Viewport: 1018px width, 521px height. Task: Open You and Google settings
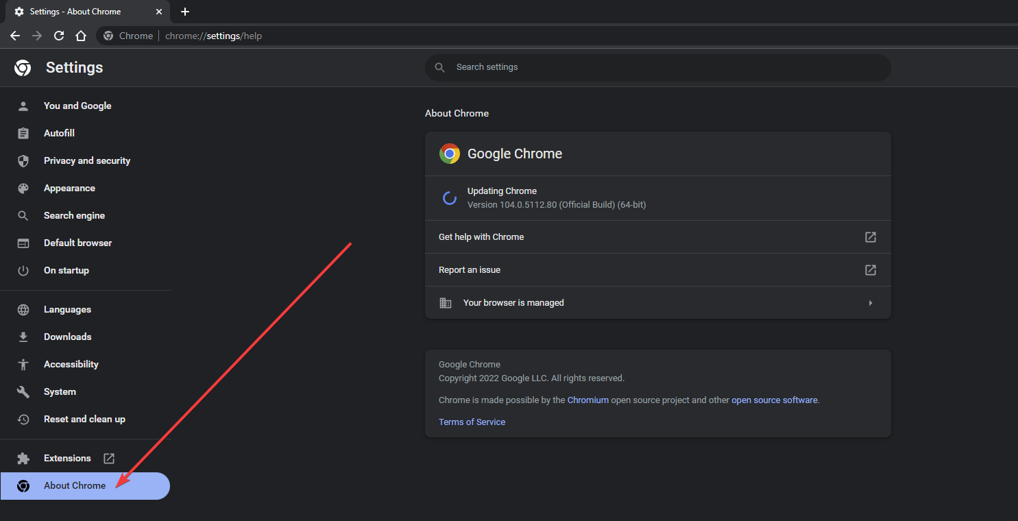(77, 106)
